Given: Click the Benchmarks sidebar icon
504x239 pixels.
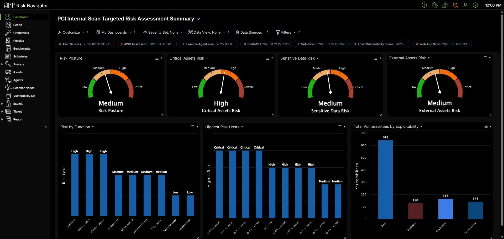Looking at the screenshot, I should coord(8,49).
